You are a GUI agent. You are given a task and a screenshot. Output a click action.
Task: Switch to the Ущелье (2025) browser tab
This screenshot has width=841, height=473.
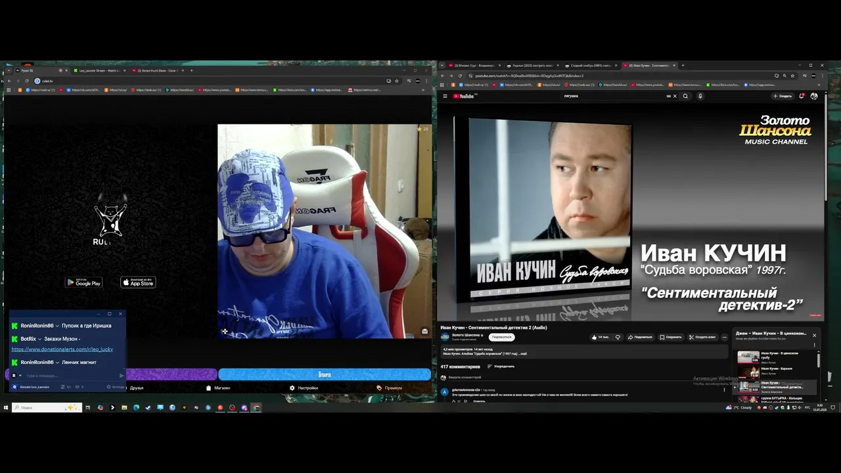pyautogui.click(x=531, y=66)
